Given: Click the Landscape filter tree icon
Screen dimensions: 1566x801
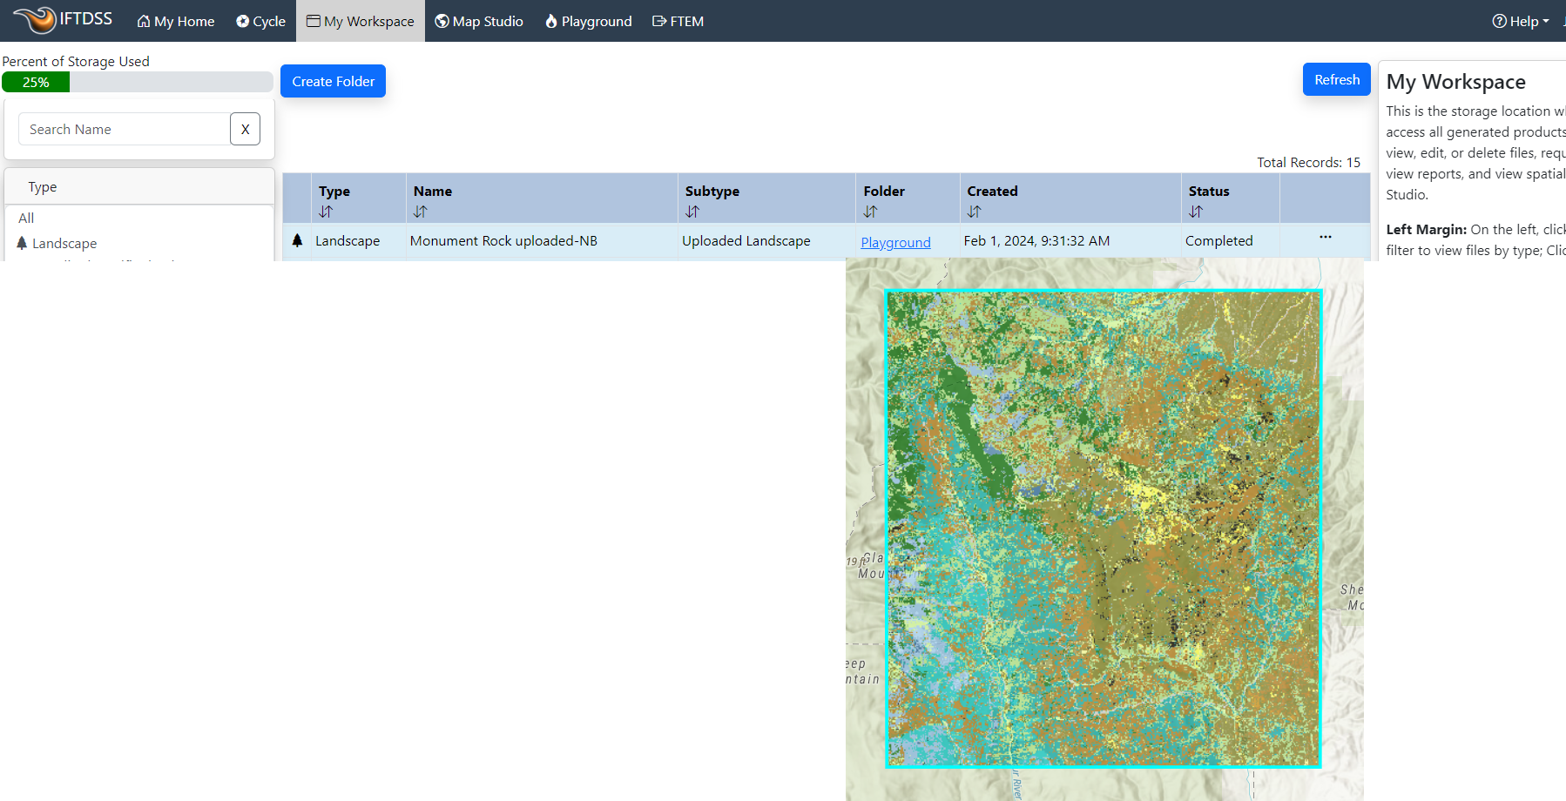Looking at the screenshot, I should point(22,243).
